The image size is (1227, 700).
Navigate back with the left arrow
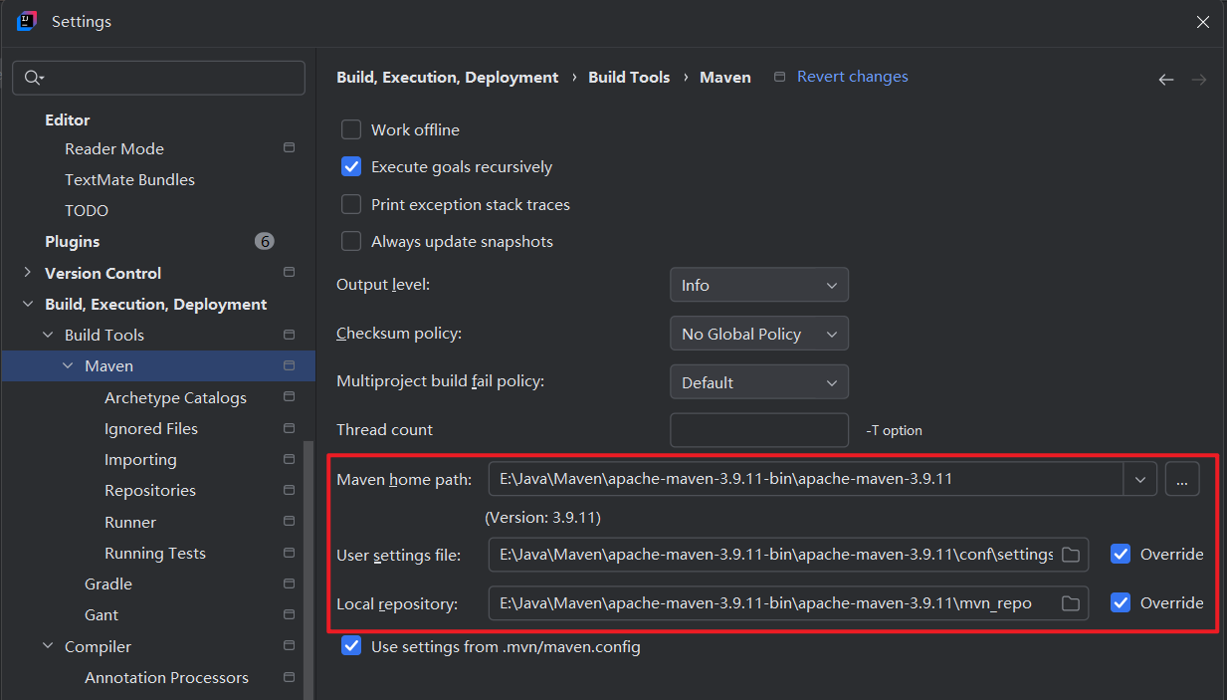(x=1166, y=80)
